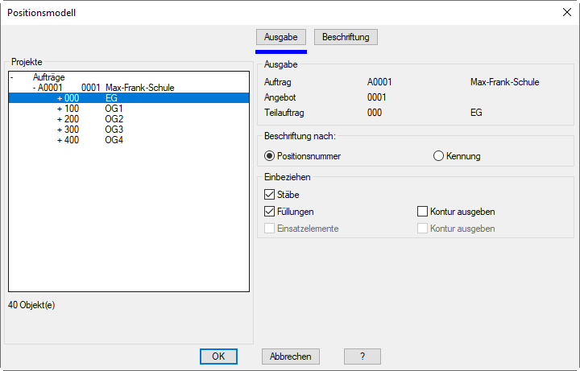Choose Kennung as labeling option
The width and height of the screenshot is (580, 371).
coord(439,156)
